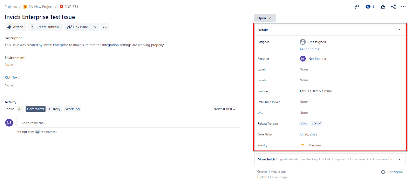Click Net Sparker reporter name
This screenshot has height=185, width=409.
tap(317, 59)
